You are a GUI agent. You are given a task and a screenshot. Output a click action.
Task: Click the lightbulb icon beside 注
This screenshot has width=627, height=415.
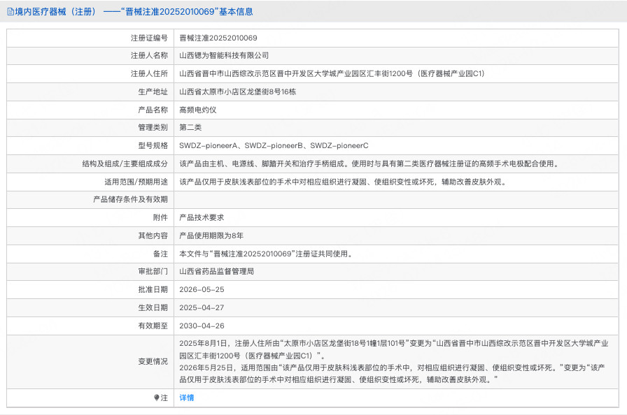click(157, 398)
